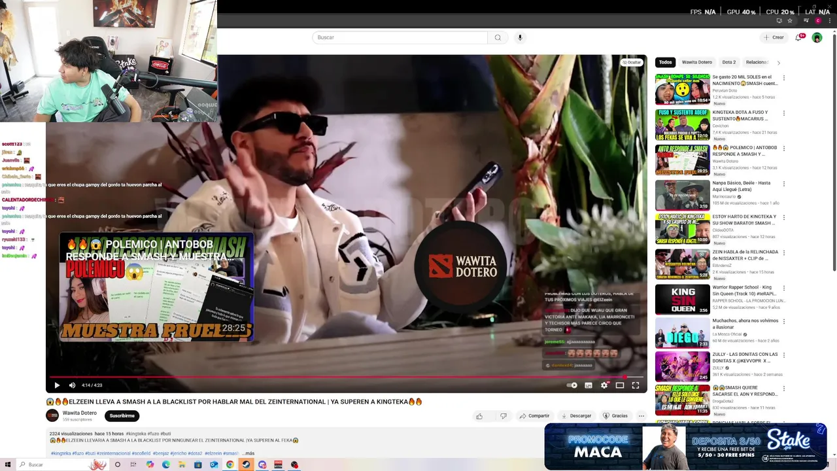Open Microsoft Edge from taskbar

point(165,464)
